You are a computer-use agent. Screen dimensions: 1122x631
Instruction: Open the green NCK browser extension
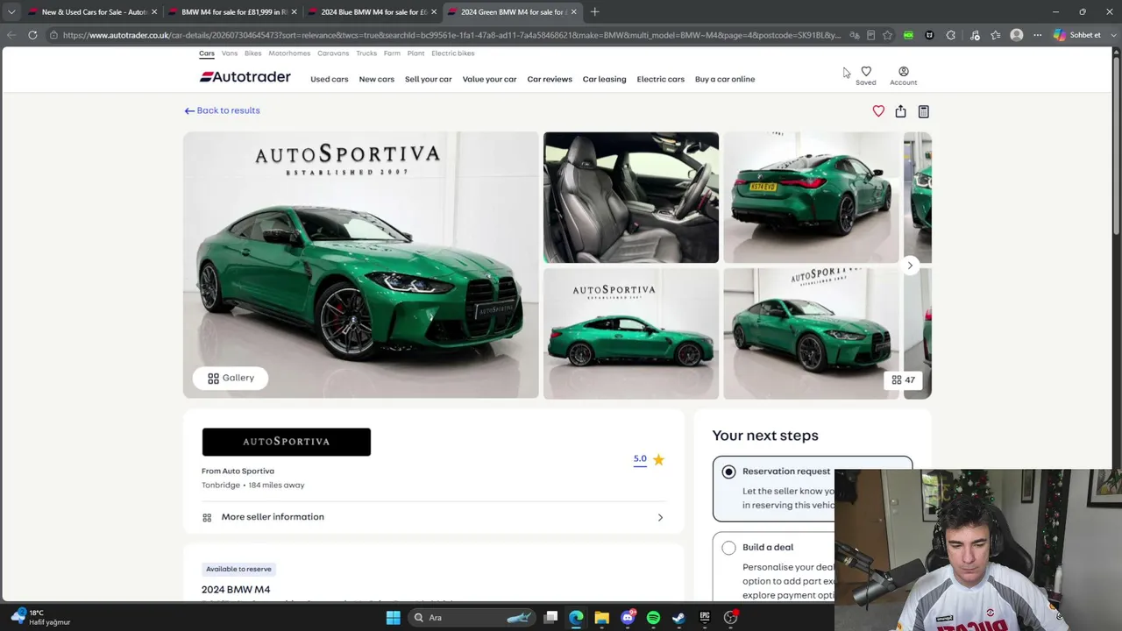point(908,35)
